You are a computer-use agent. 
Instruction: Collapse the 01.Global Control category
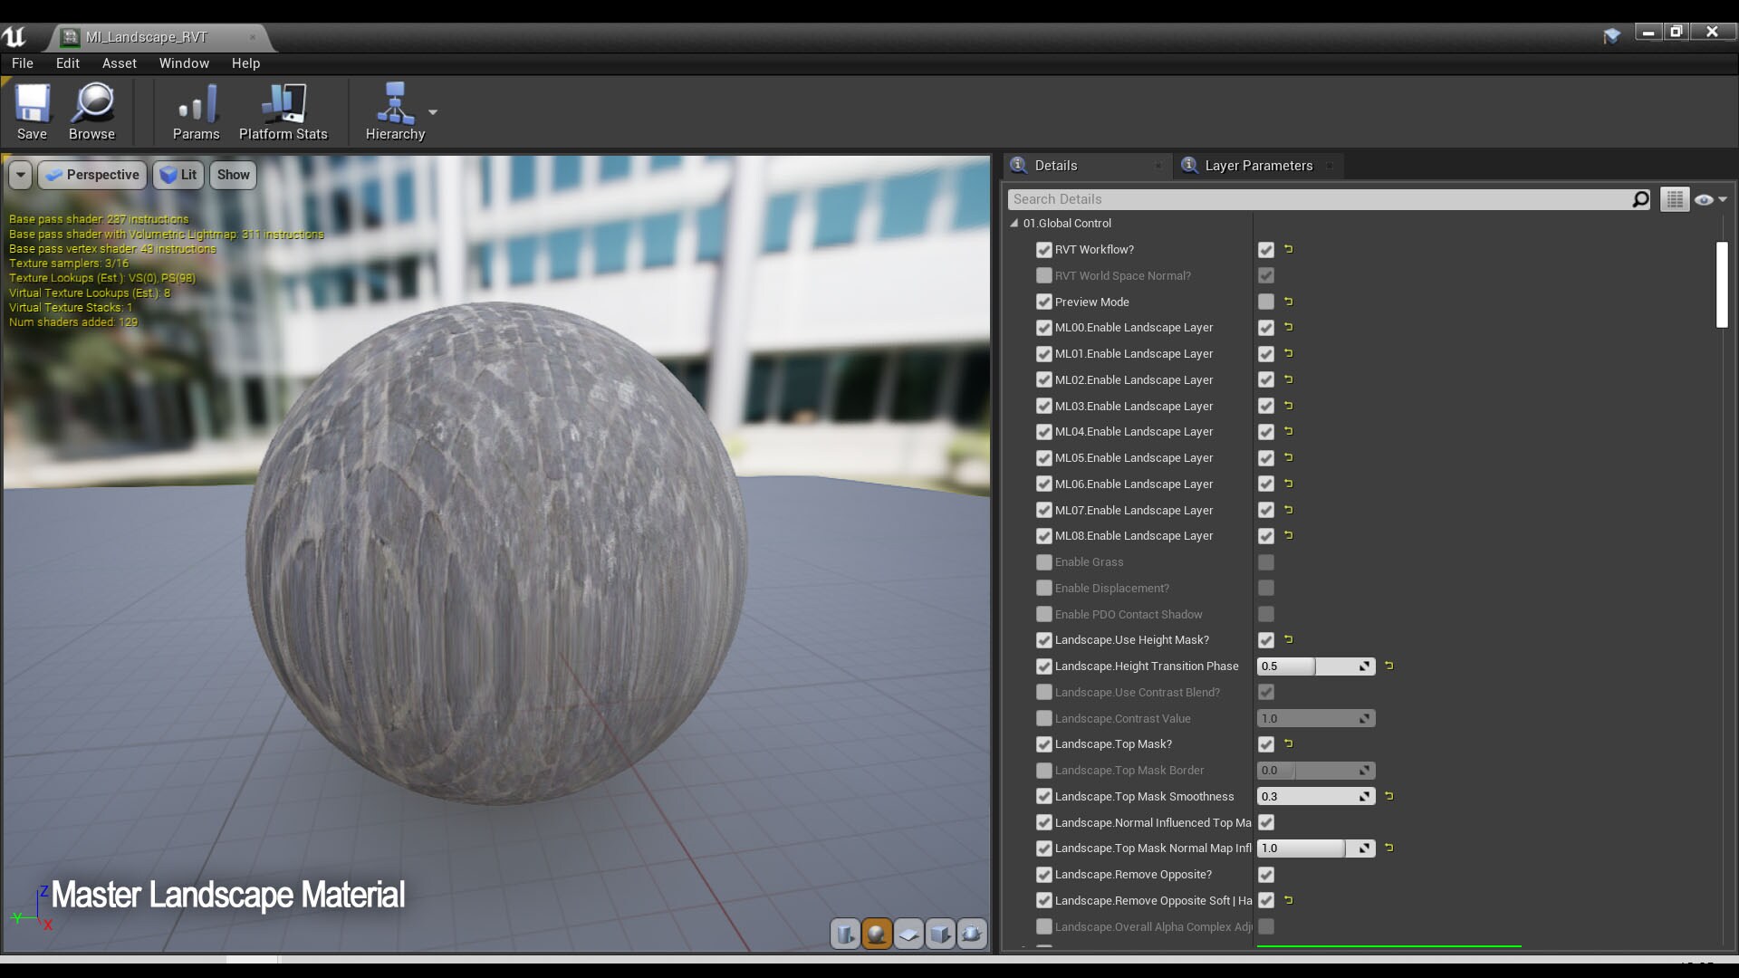coord(1014,223)
